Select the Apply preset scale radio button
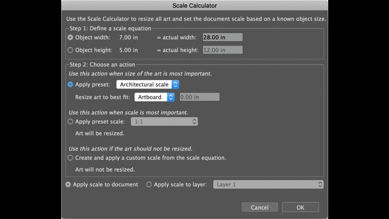Screen dimensions: 389x219 pyautogui.click(x=70, y=122)
